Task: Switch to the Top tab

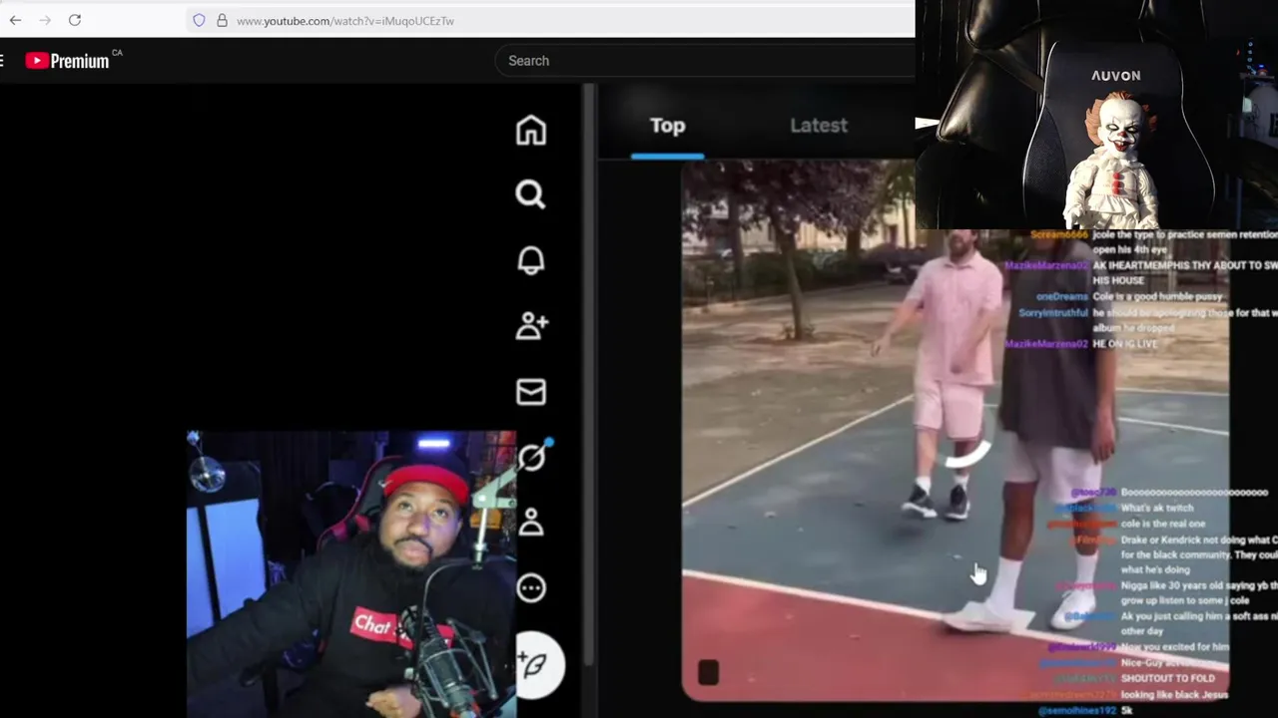Action: pyautogui.click(x=667, y=126)
